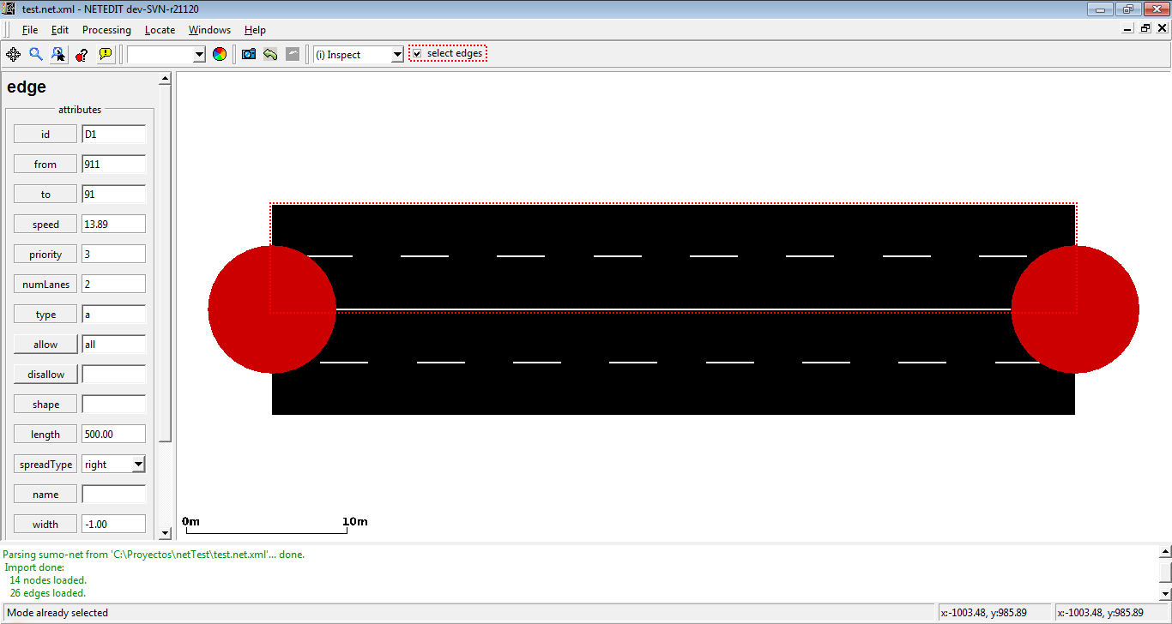The width and height of the screenshot is (1172, 624).
Task: Open the Locate menu
Action: (x=160, y=29)
